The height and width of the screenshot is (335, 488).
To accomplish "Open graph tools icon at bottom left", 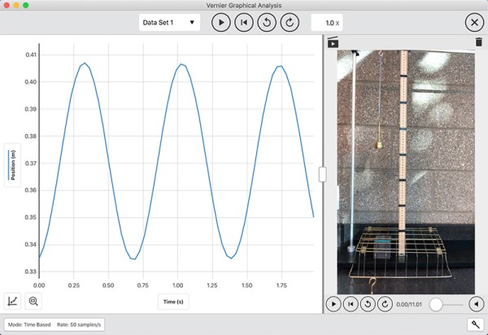I will click(x=13, y=301).
